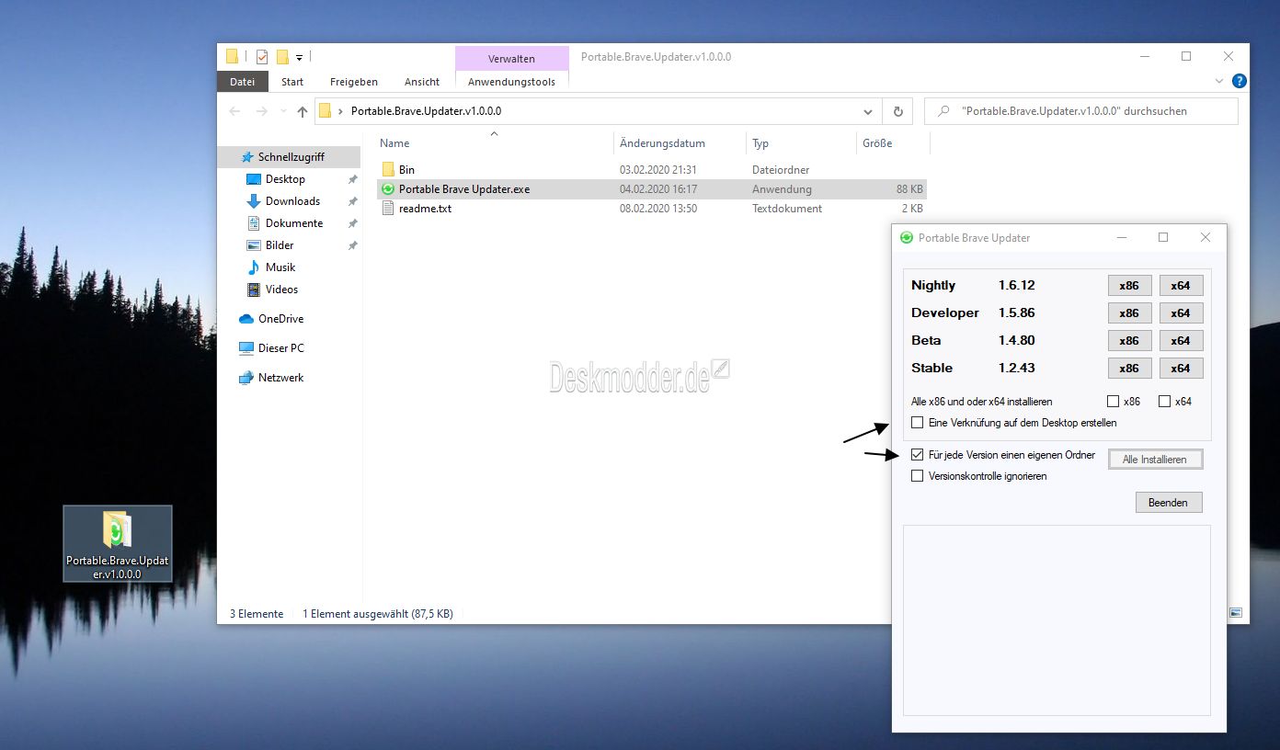Expand the ribbon with the chevron
The width and height of the screenshot is (1280, 750).
[1220, 82]
